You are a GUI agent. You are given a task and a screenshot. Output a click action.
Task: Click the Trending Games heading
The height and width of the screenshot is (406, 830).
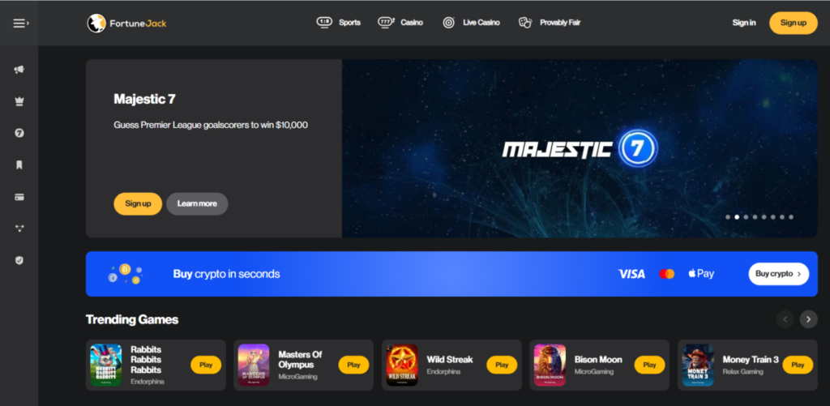[132, 320]
